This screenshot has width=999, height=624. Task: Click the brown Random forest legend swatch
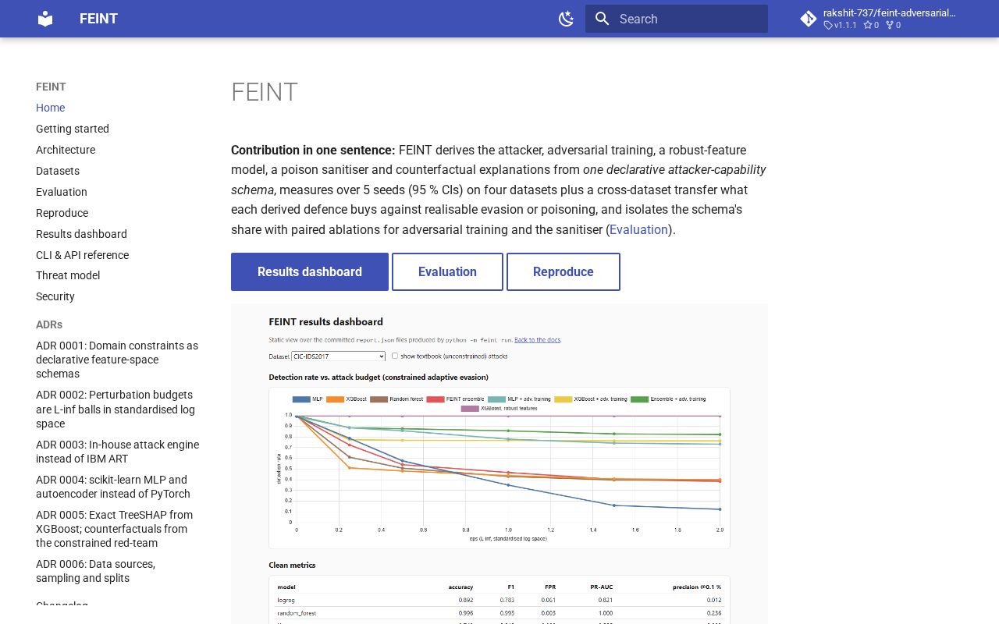379,399
